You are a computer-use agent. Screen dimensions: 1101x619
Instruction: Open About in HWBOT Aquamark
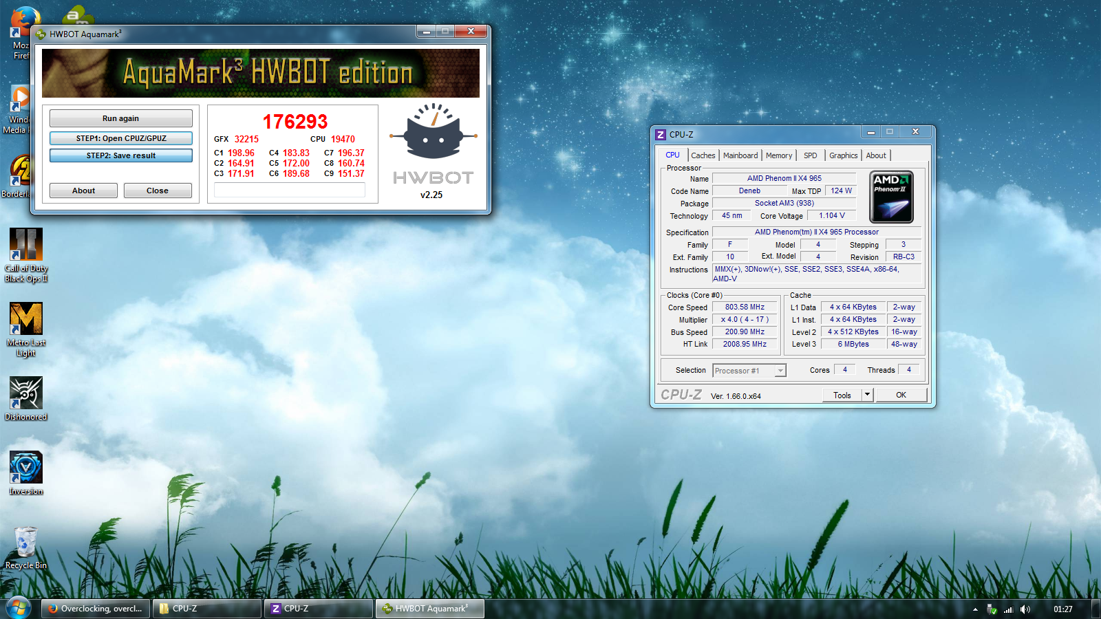[84, 191]
